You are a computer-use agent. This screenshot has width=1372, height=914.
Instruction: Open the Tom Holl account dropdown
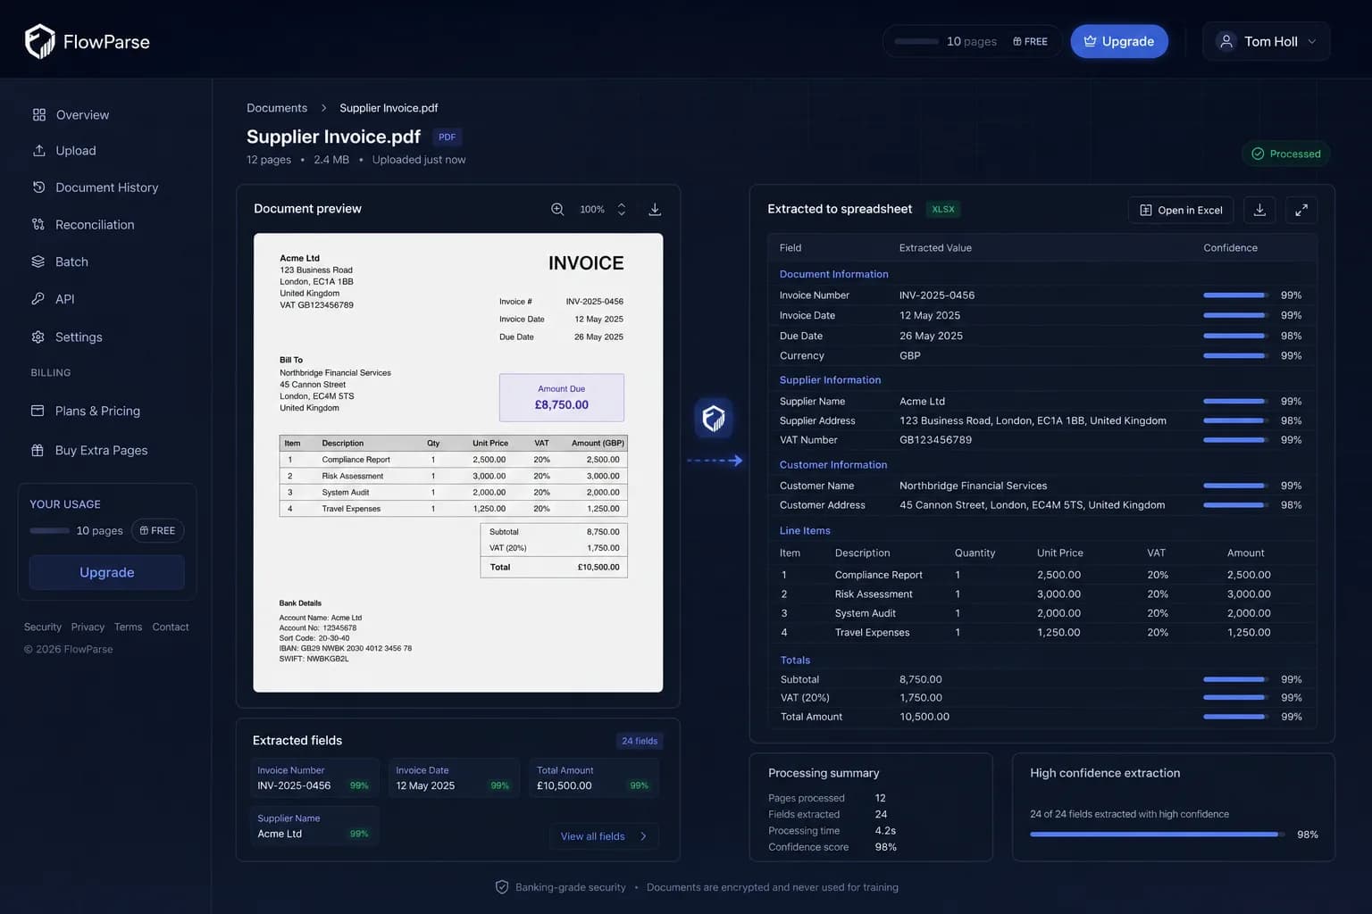[1266, 41]
